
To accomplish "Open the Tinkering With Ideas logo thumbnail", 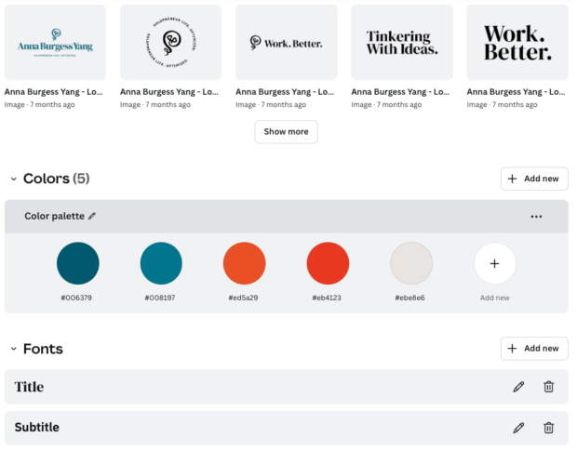I will (402, 42).
